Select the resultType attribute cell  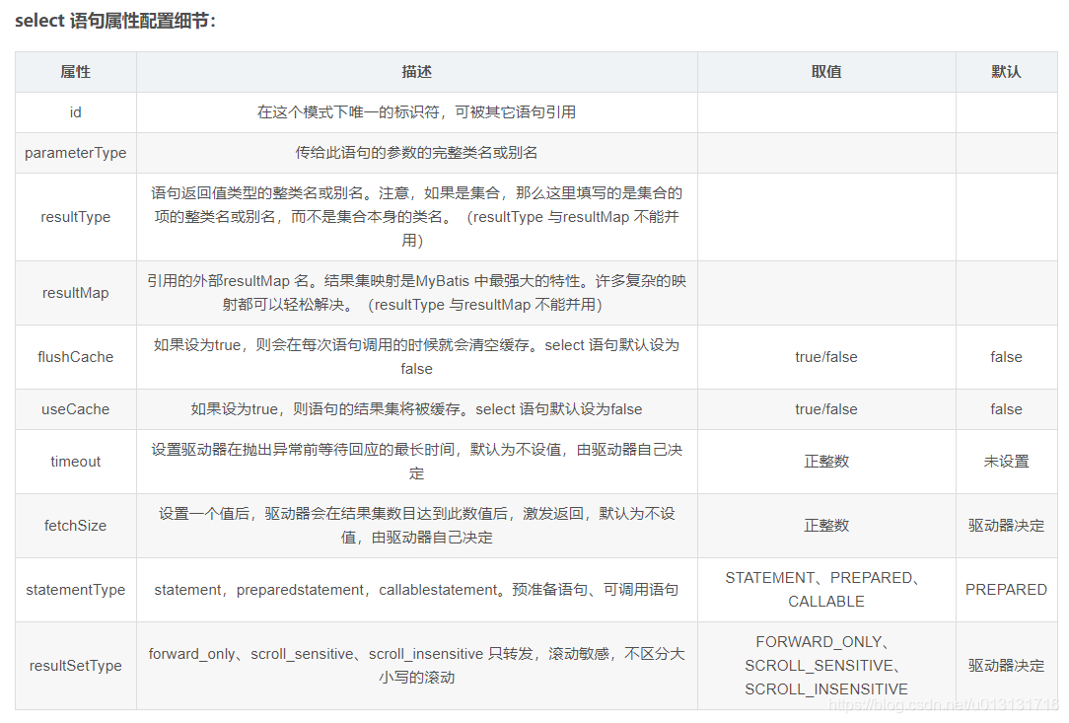coord(75,217)
